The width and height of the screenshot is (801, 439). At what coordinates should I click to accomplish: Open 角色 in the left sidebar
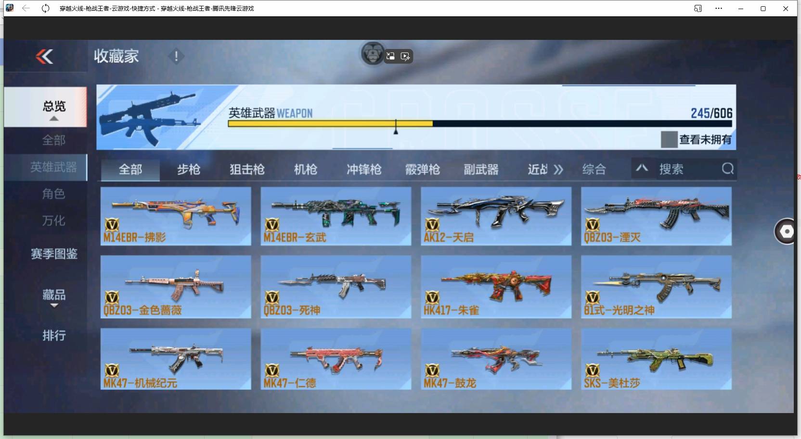[x=53, y=194]
